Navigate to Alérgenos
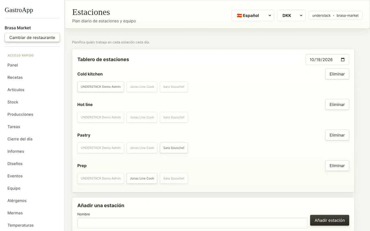Image resolution: width=370 pixels, height=231 pixels. pyautogui.click(x=17, y=201)
